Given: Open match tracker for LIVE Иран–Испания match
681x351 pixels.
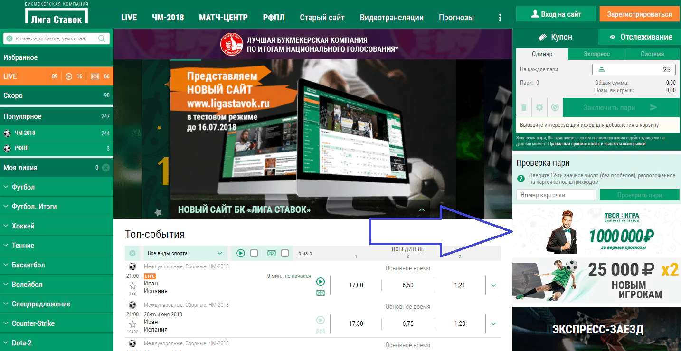Looking at the screenshot, I should (x=321, y=293).
